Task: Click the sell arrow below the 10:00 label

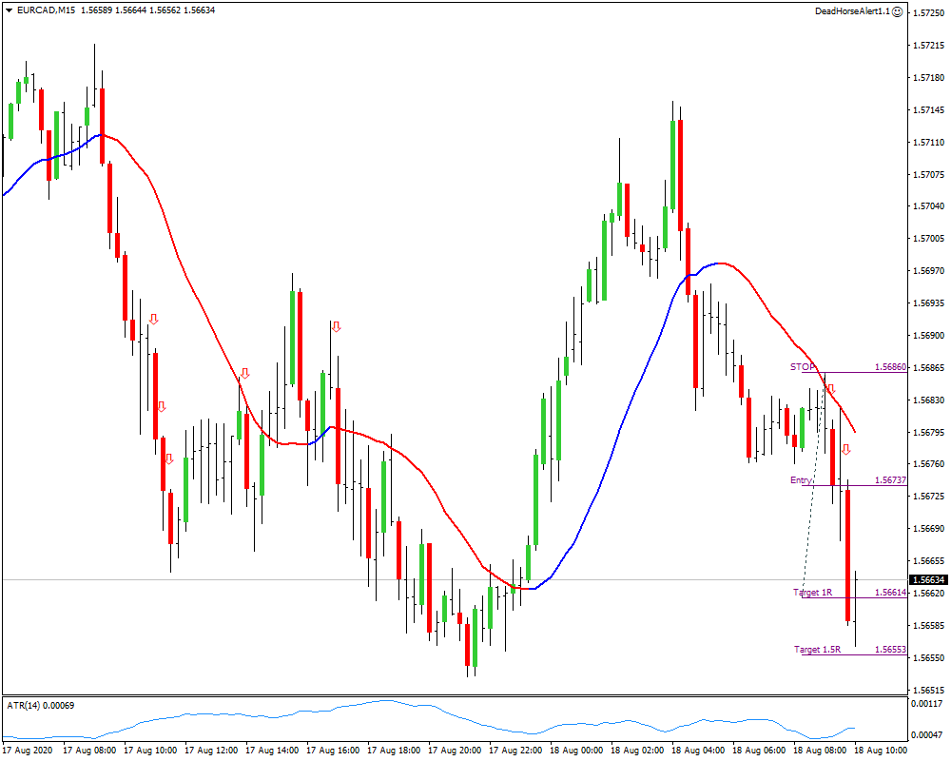Action: pos(169,459)
